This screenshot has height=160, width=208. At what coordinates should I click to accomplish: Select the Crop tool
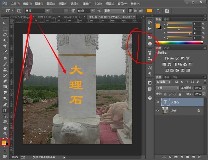[x=5, y=46]
